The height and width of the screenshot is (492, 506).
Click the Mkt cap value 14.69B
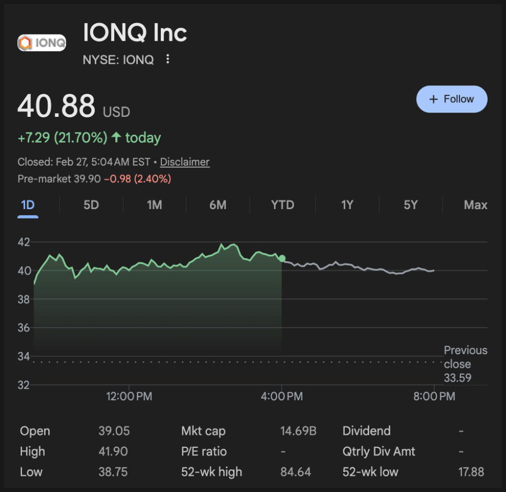pyautogui.click(x=298, y=431)
